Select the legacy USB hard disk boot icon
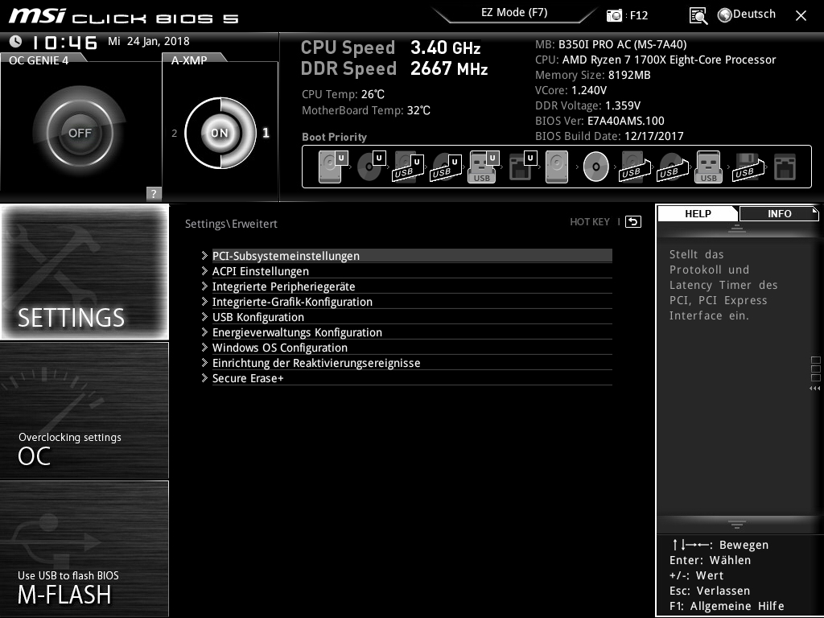The width and height of the screenshot is (824, 618). pyautogui.click(x=635, y=167)
